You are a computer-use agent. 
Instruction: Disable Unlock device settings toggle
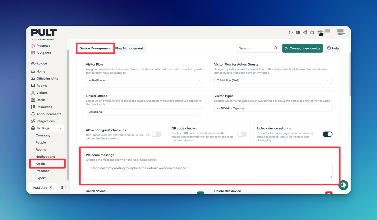[327, 134]
